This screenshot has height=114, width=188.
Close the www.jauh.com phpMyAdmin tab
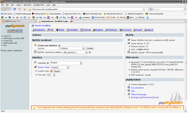pos(71,21)
